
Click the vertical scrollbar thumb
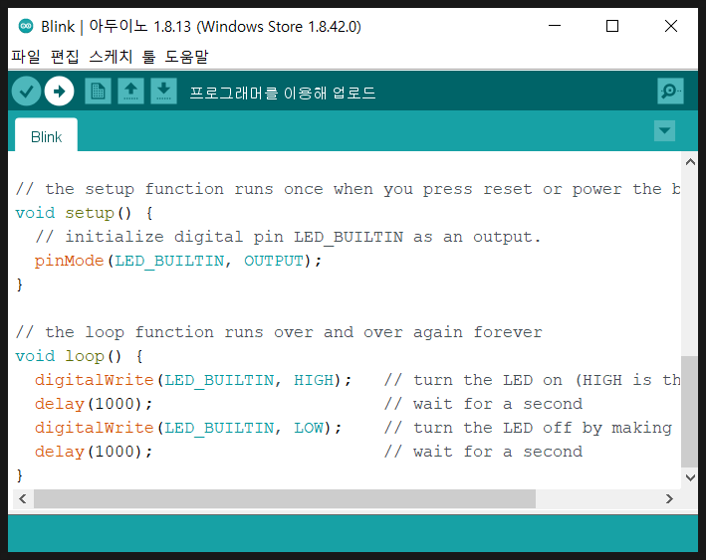[689, 412]
